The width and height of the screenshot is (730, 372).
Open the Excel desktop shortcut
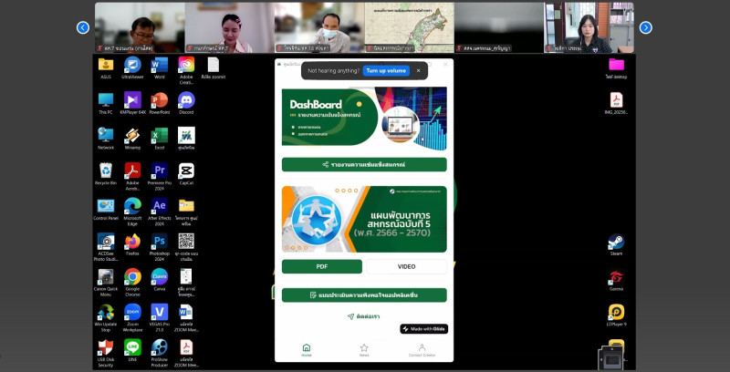pos(159,135)
